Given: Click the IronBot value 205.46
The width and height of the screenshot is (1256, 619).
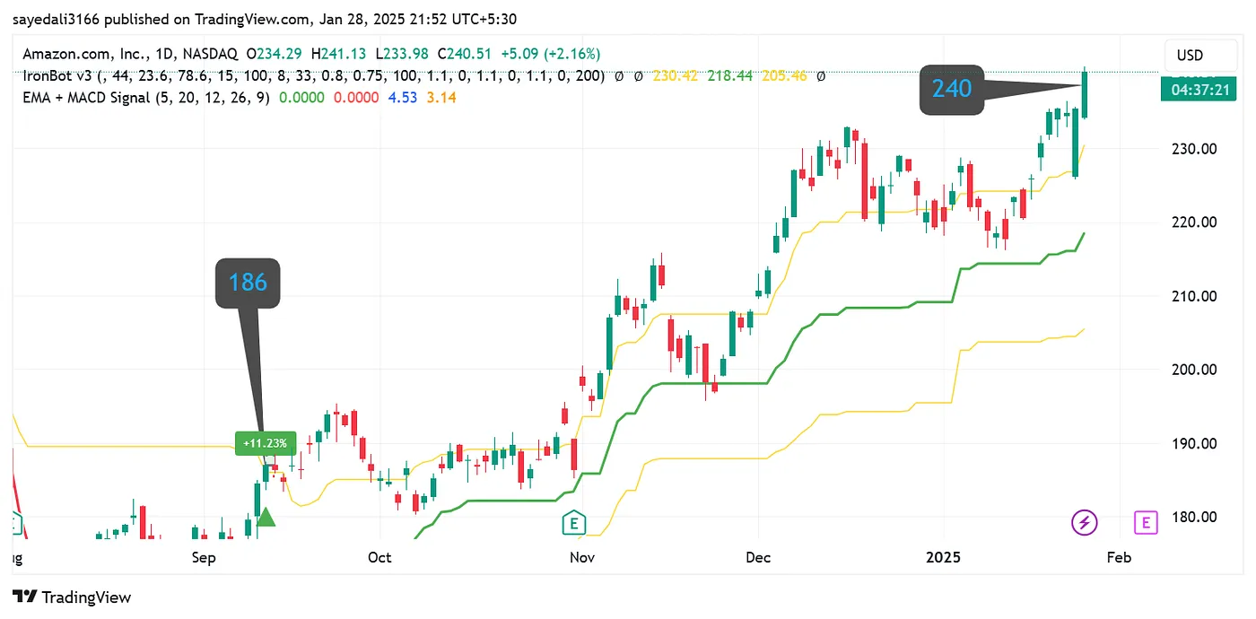Looking at the screenshot, I should tap(784, 76).
